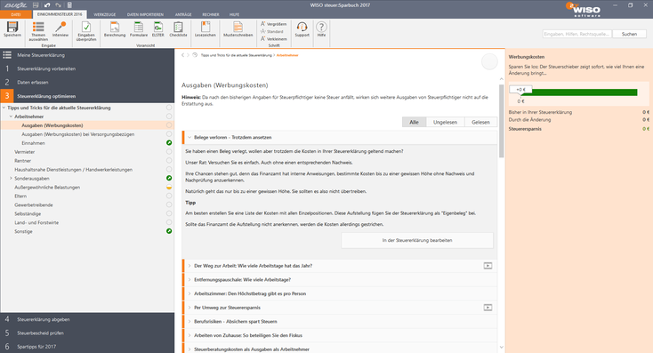Toggle half-filled circle for Außergewöhnliche Belastungen
Screen dimensions: 653x353
(169, 187)
